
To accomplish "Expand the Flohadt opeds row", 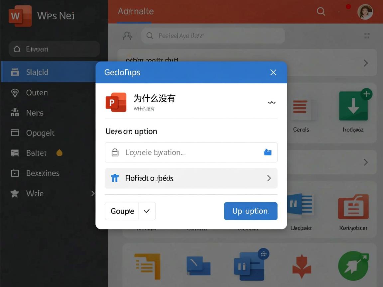I will (x=269, y=178).
